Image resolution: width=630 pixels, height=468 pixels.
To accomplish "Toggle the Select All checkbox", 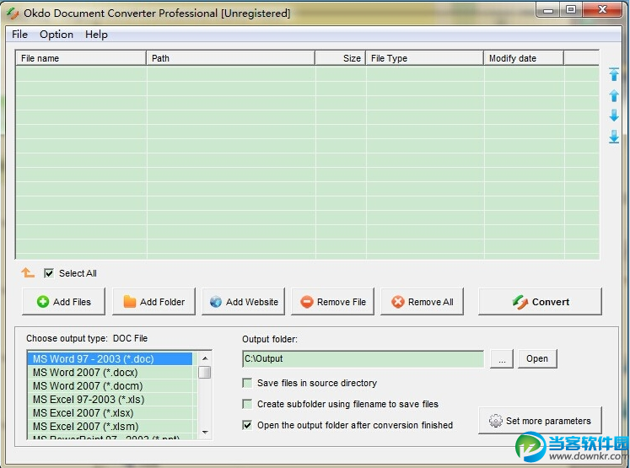I will tap(49, 273).
